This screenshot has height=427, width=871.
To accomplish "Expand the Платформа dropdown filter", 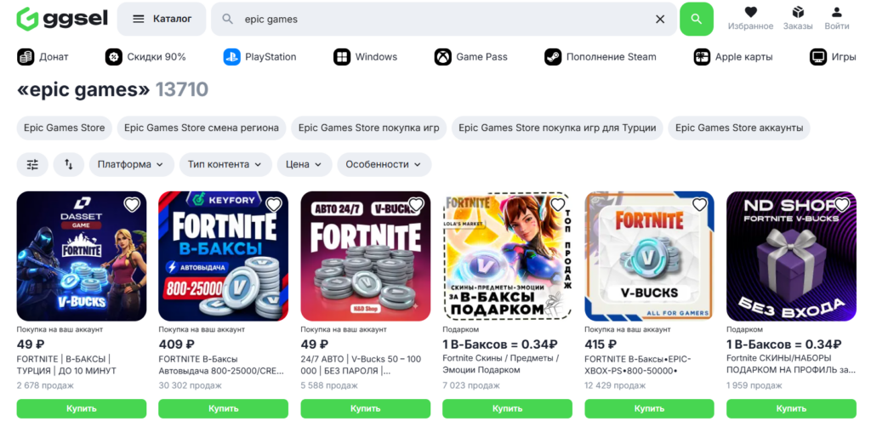I will (132, 164).
